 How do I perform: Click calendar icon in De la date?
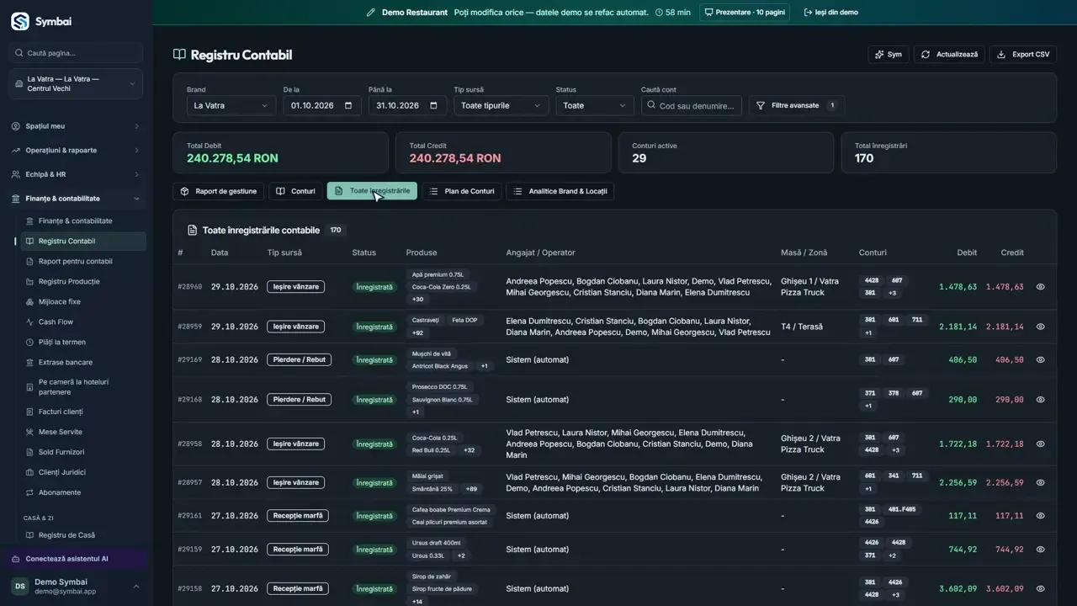pyautogui.click(x=348, y=105)
